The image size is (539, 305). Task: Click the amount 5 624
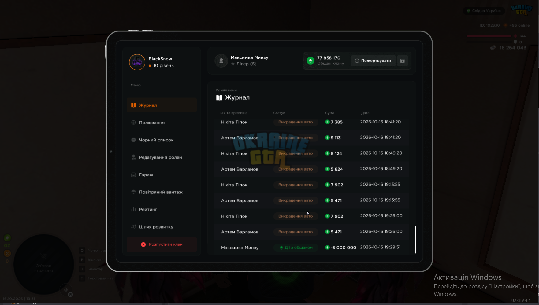coord(337,169)
